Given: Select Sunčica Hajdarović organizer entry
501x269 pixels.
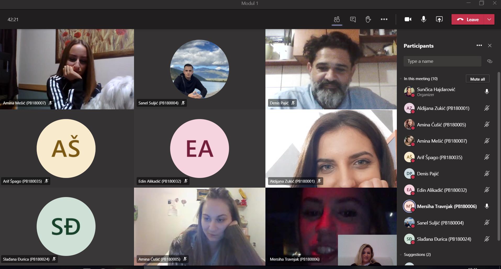Looking at the screenshot, I should [436, 92].
